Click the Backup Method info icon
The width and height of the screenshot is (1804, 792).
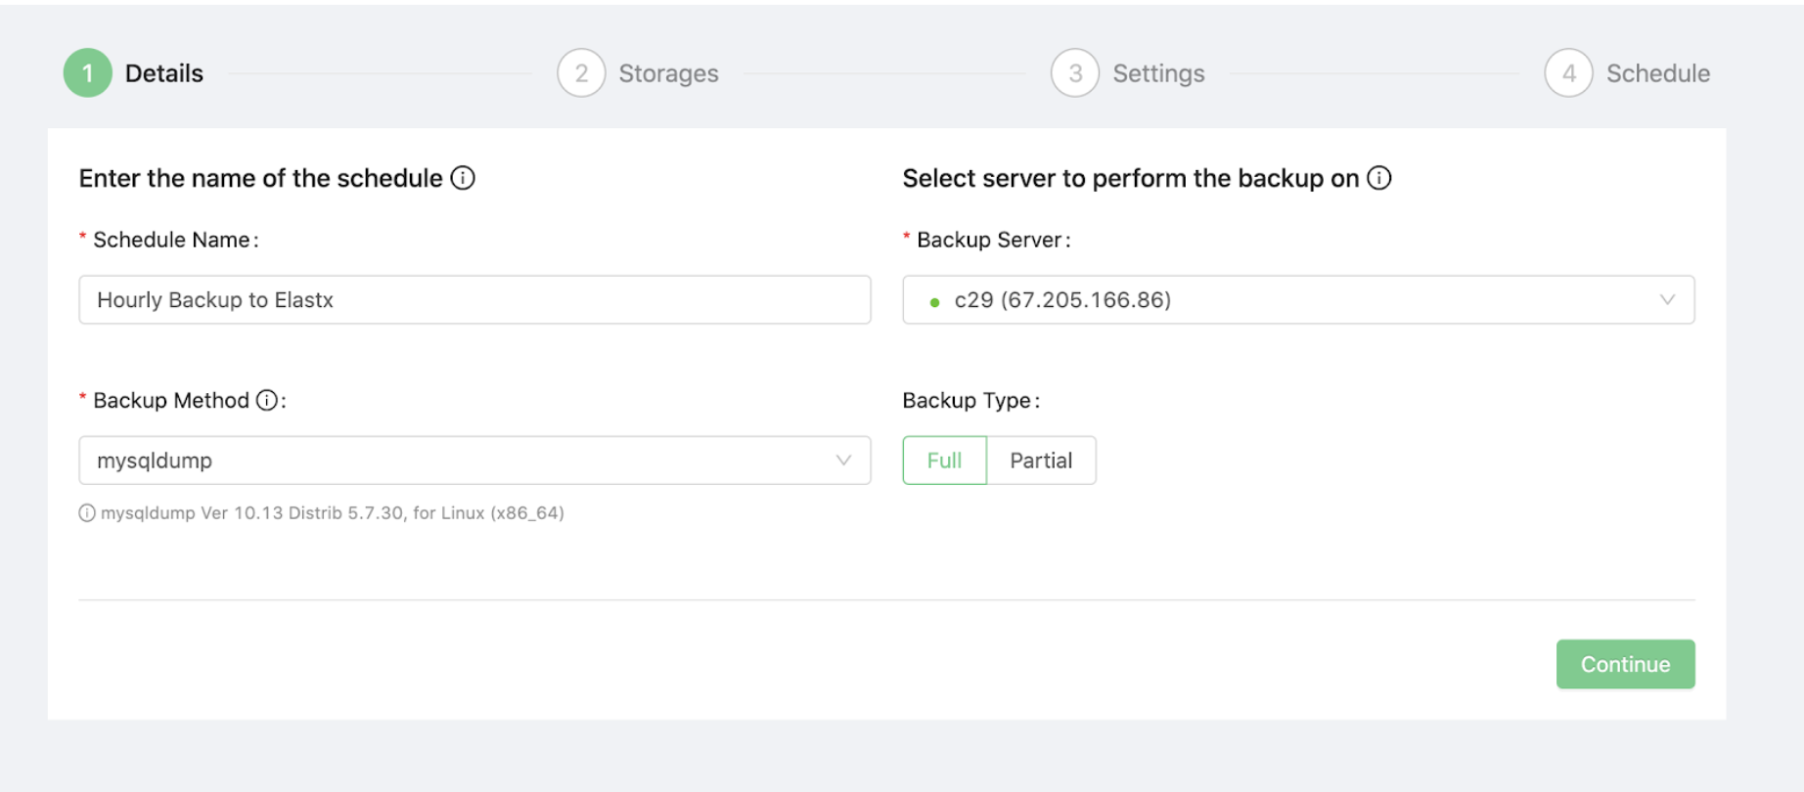coord(266,400)
